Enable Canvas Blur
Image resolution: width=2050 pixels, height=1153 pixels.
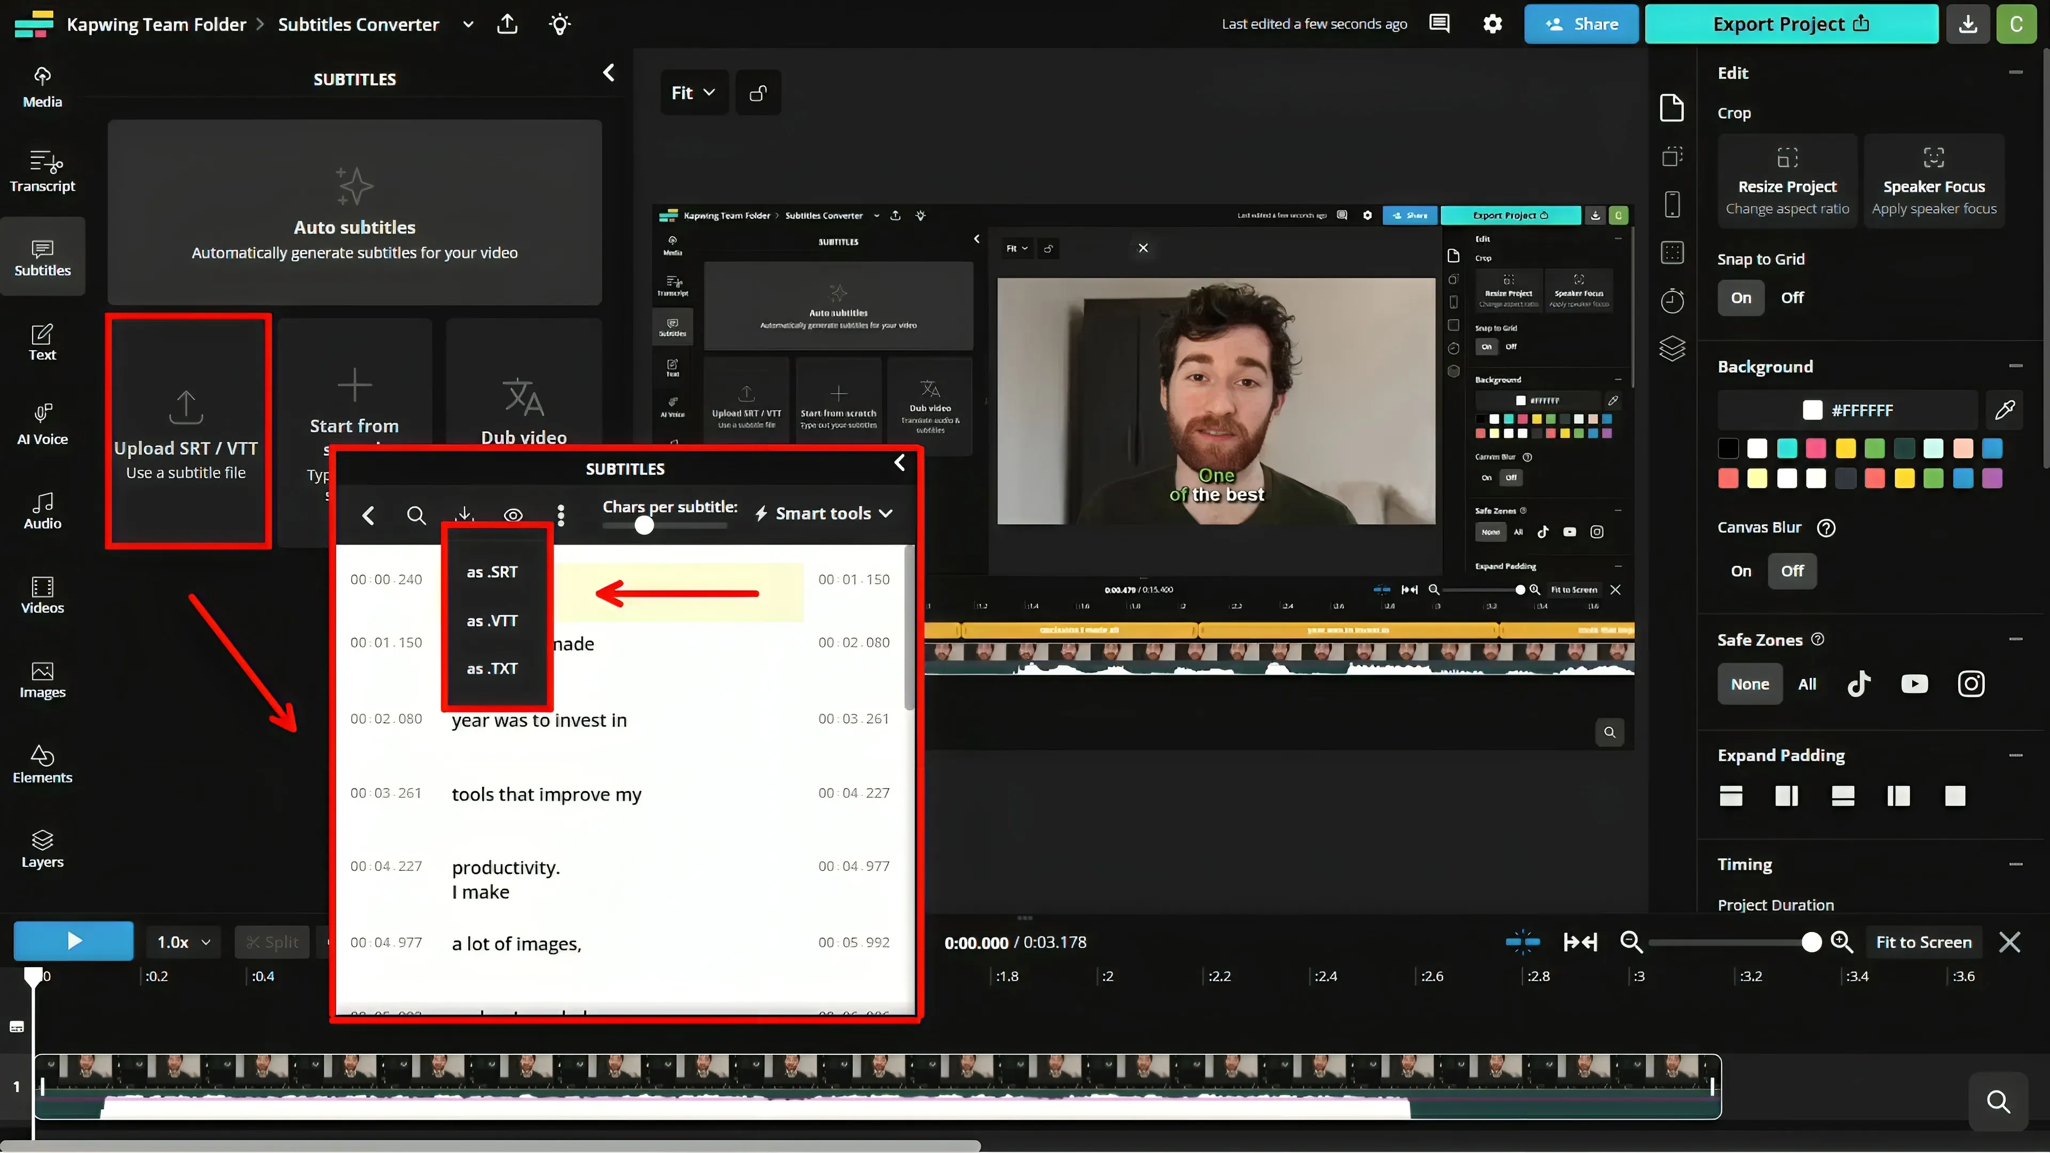point(1740,571)
